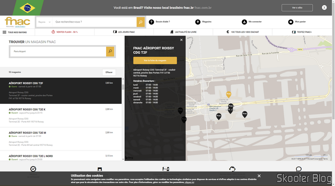Select Aéroport Roissy CDG T2E L Nord entry
Viewport: 335px width, 186px height.
coord(61,156)
